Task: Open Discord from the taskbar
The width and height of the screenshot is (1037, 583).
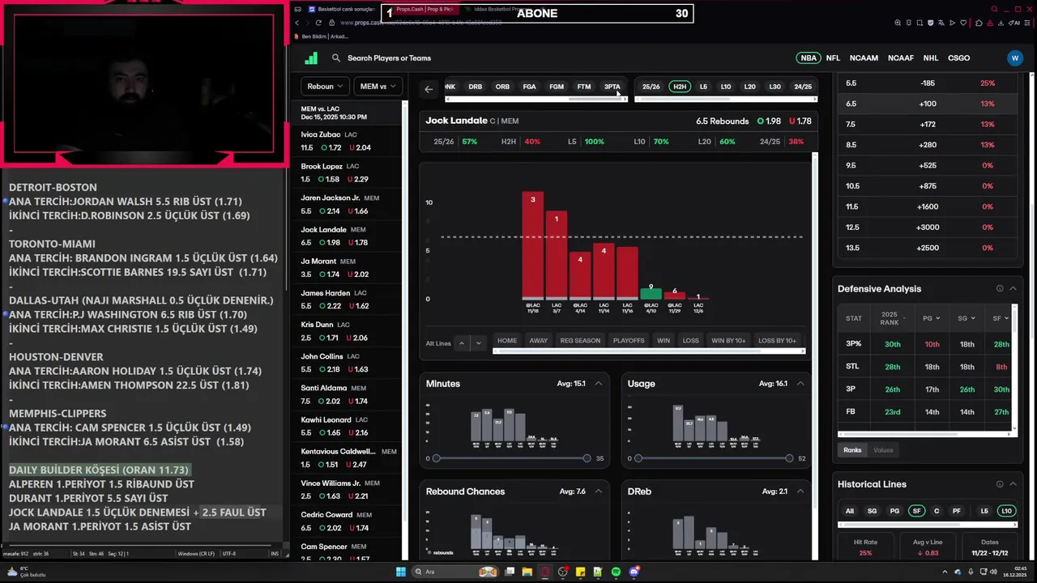Action: tap(634, 572)
